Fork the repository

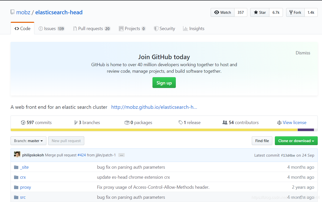[295, 12]
